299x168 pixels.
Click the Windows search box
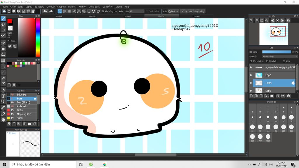tap(43, 164)
